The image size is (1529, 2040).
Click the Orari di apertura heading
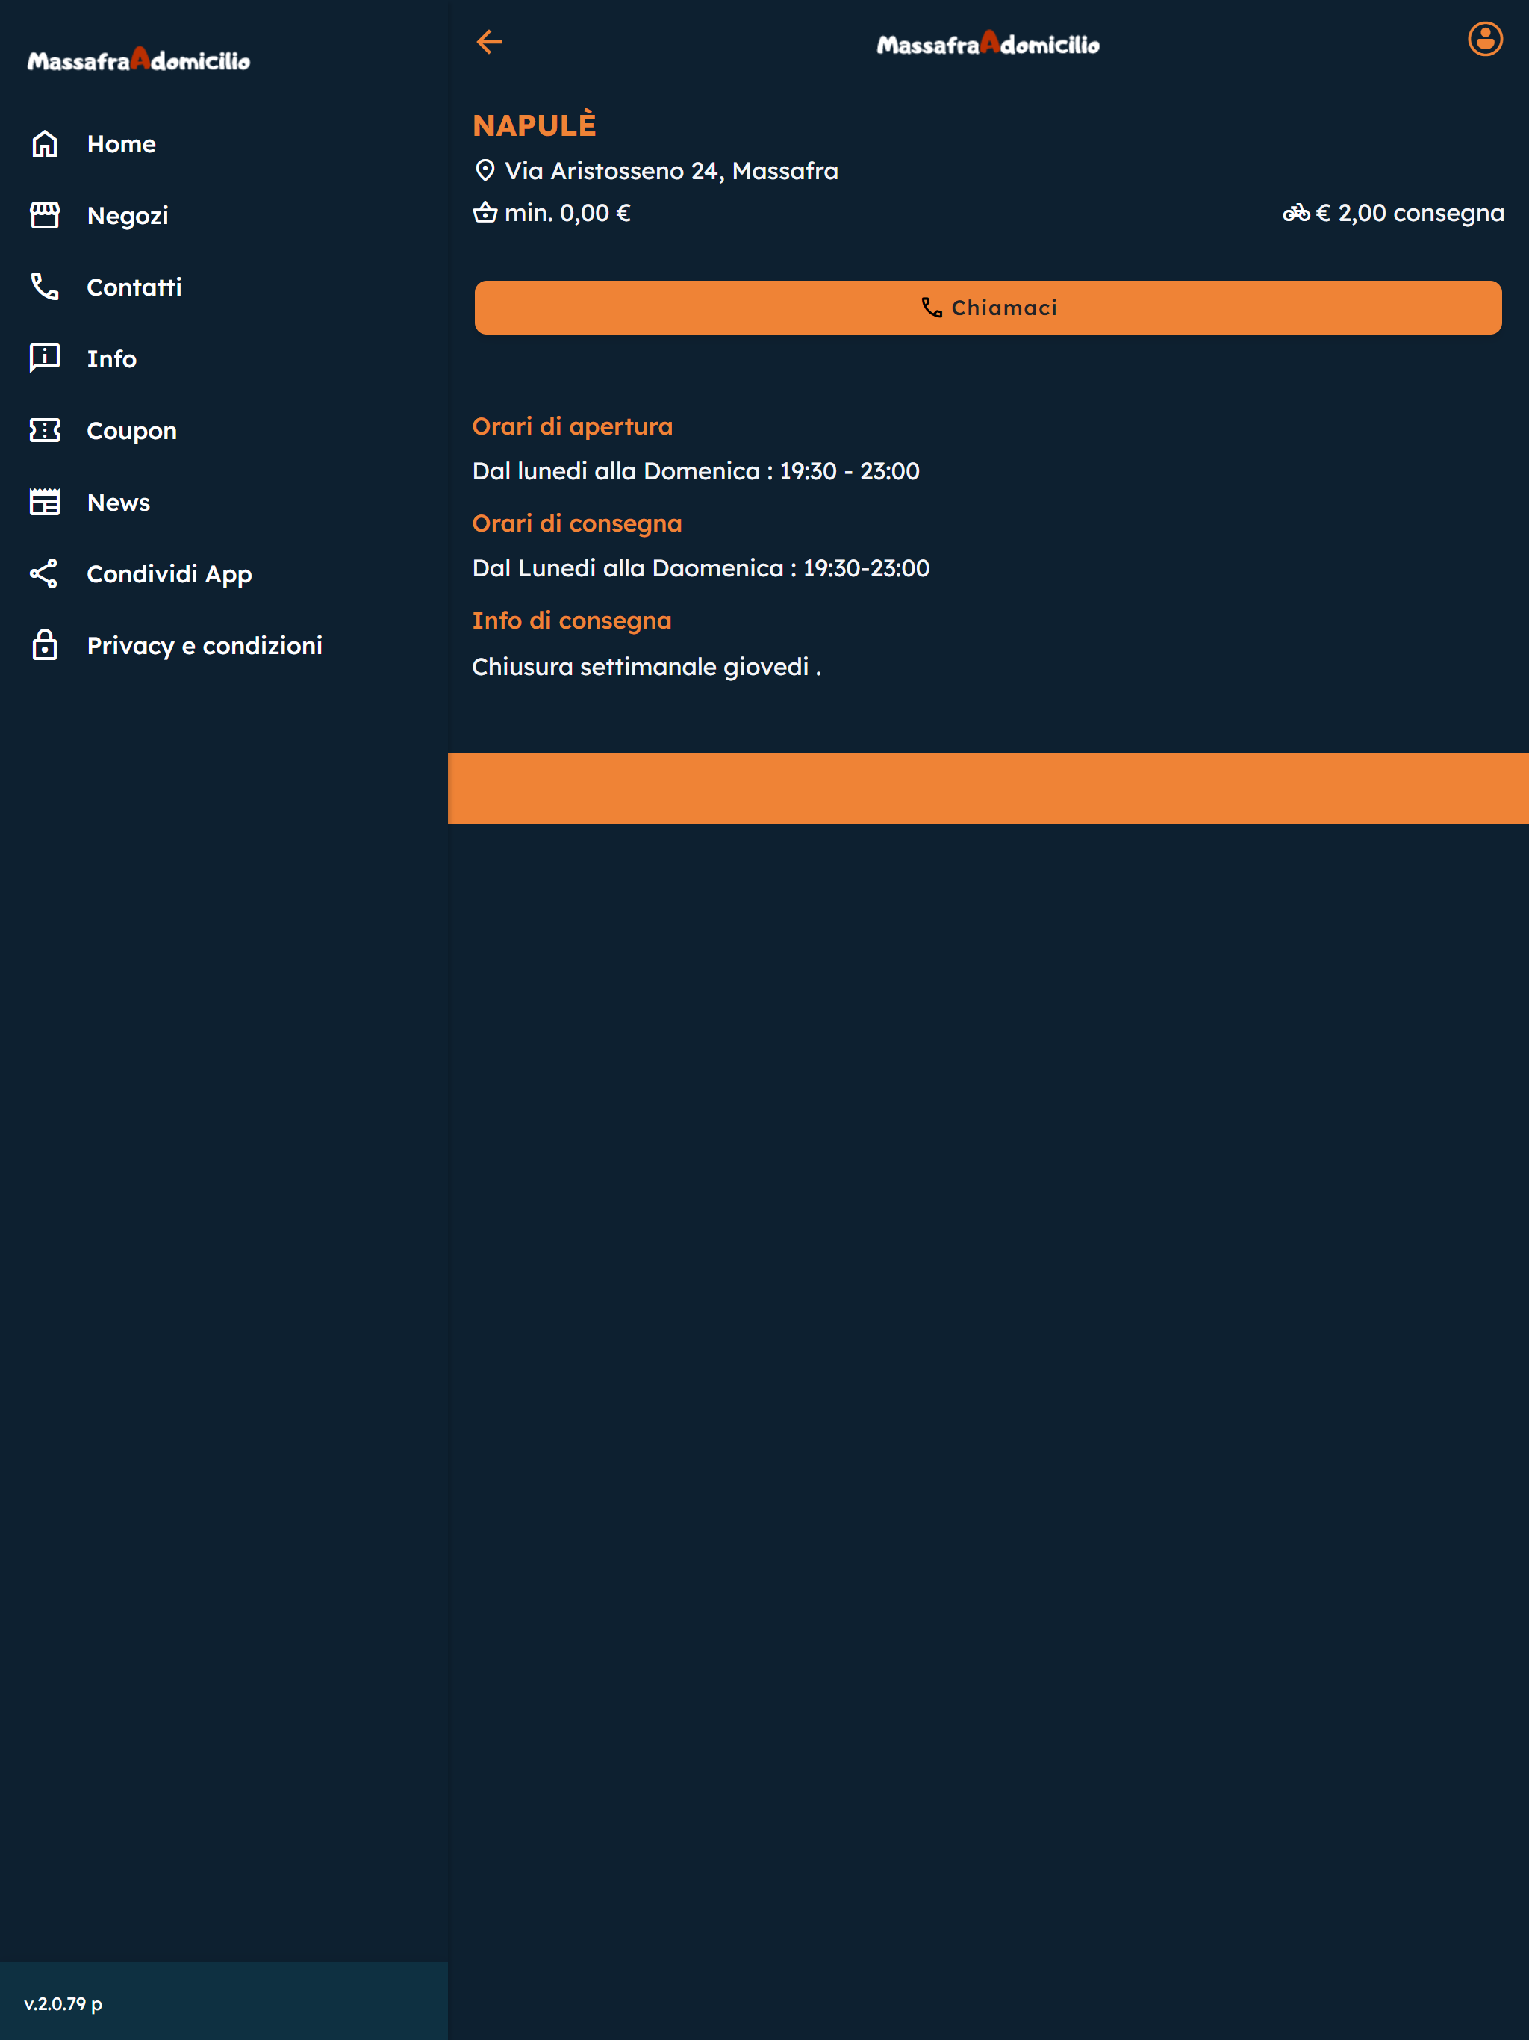573,426
